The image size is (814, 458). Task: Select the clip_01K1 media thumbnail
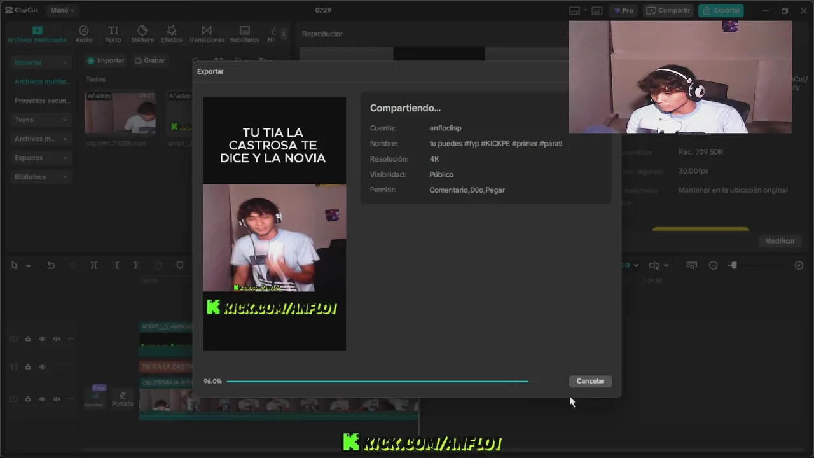point(120,113)
